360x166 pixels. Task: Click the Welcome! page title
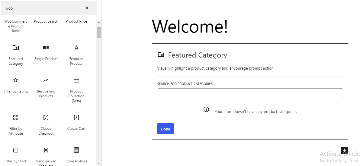[190, 27]
